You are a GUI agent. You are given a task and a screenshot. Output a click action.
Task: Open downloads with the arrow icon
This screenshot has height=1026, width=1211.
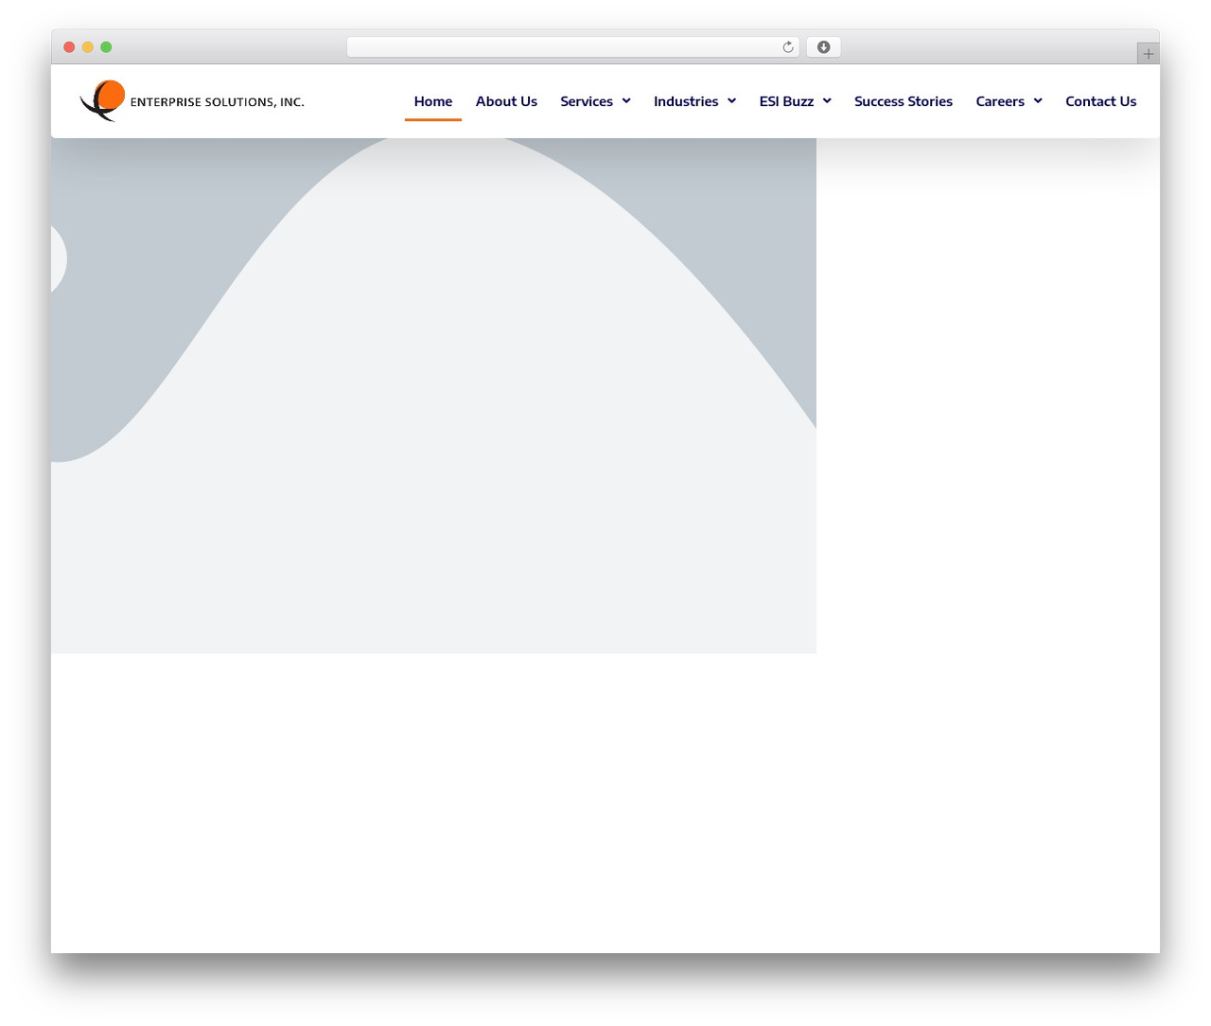coord(823,47)
